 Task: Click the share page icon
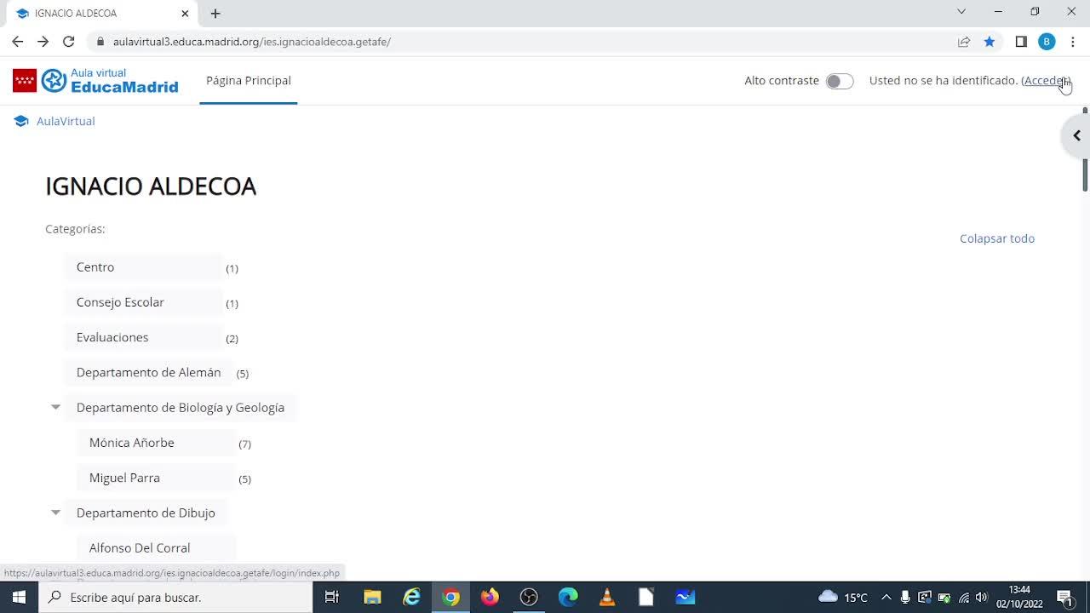(x=964, y=41)
